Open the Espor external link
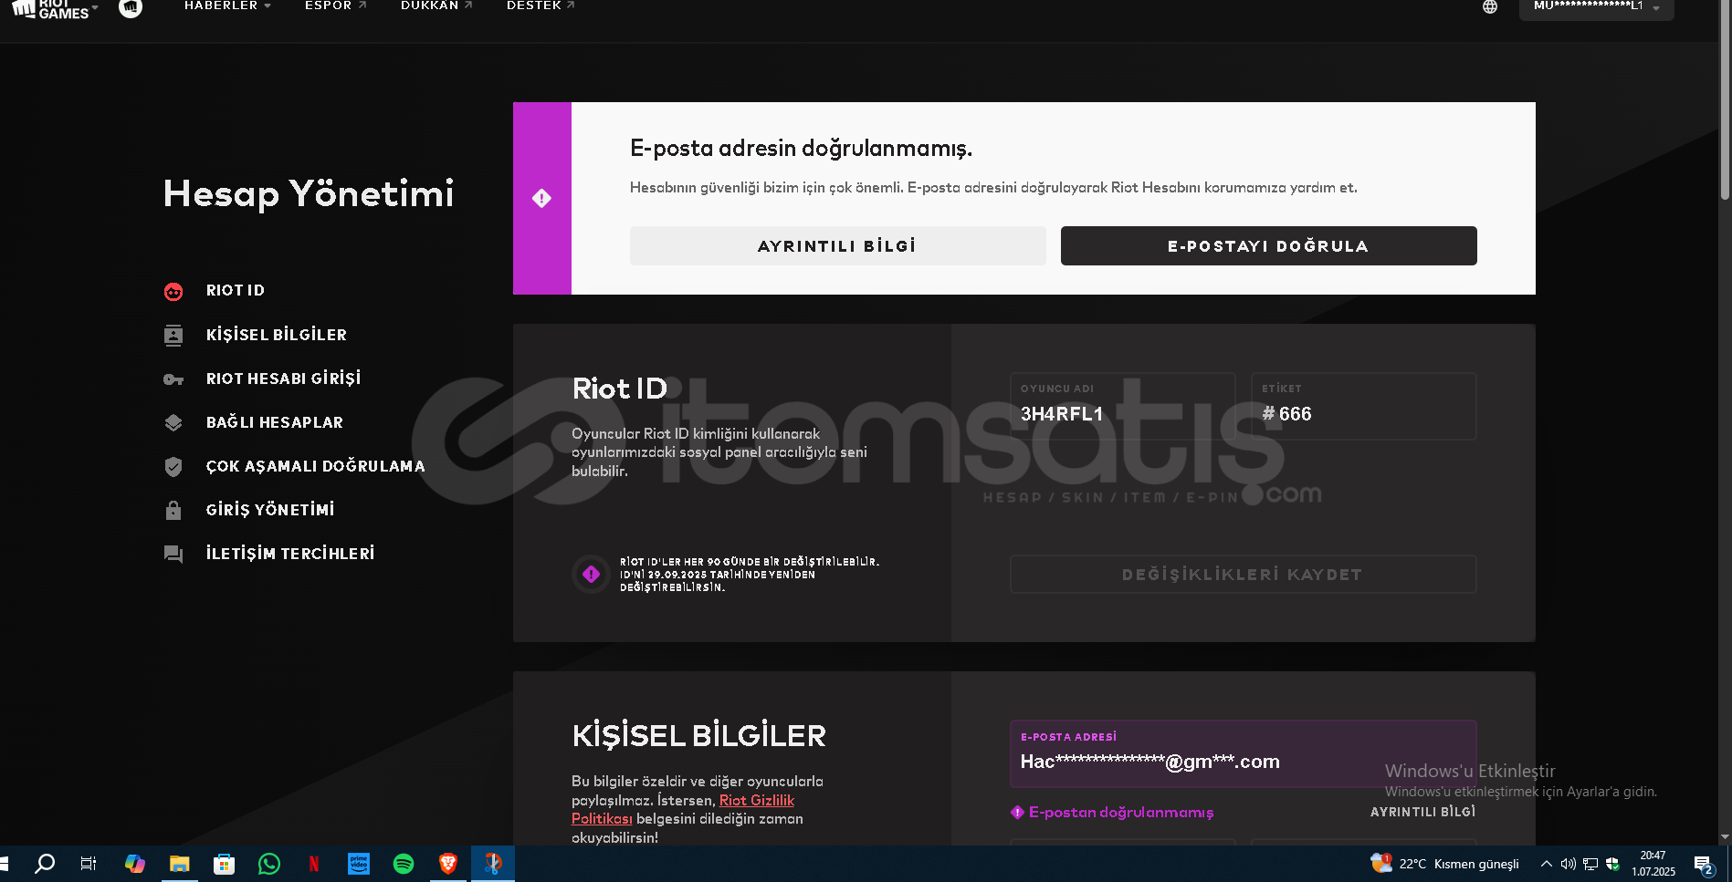 pyautogui.click(x=336, y=5)
